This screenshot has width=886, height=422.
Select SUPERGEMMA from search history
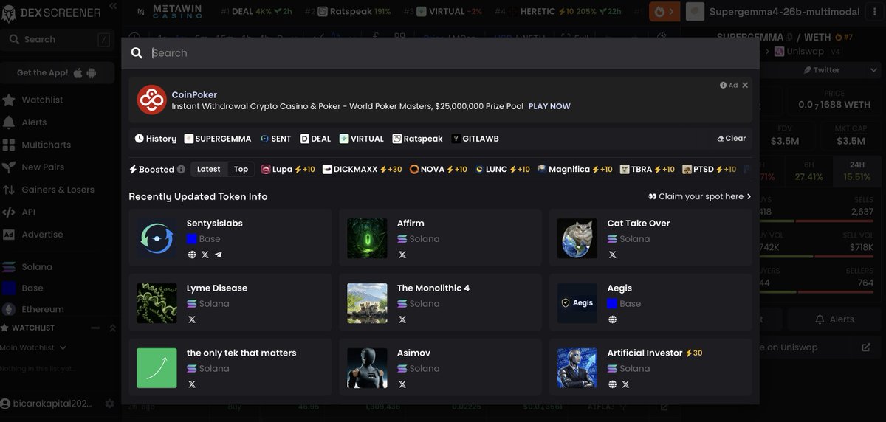[218, 139]
